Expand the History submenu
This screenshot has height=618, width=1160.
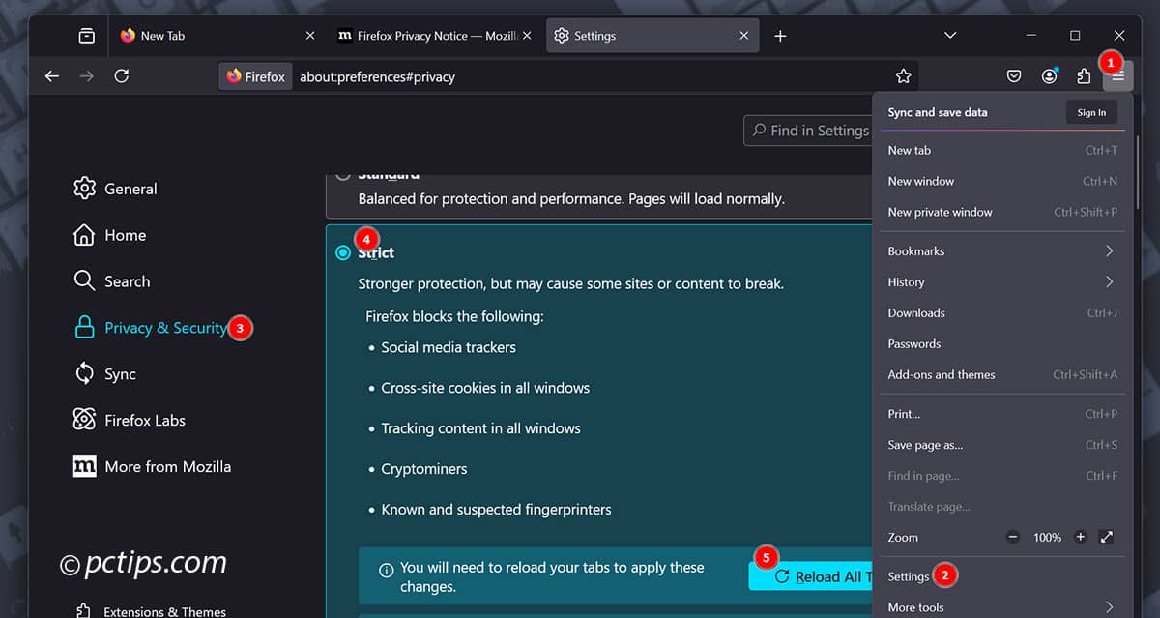tap(1002, 282)
